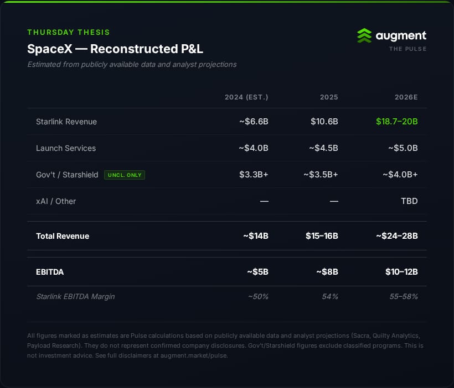
Task: Click the 'SpaceX — Reconstructed P&L' title
Action: point(115,49)
